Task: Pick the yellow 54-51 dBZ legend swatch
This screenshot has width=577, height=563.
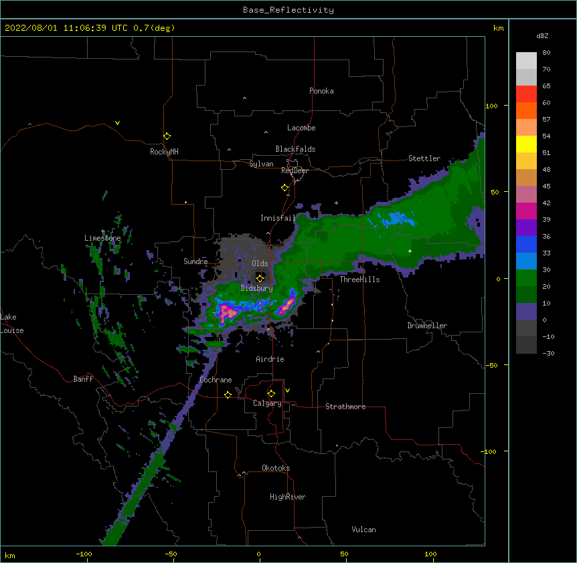Action: (526, 144)
